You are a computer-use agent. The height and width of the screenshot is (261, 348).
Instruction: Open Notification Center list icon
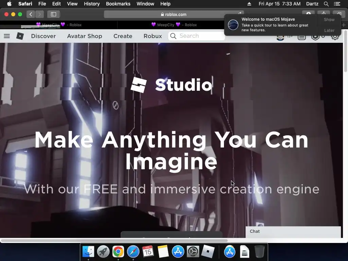pyautogui.click(x=337, y=4)
